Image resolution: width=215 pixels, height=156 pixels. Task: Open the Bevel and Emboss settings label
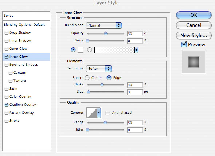[x=23, y=65]
